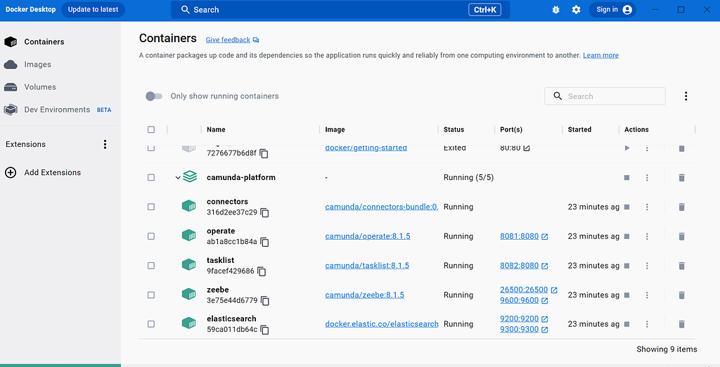Open camunda/operate:8.1.5 image link
Viewport: 720px width, 367px height.
pos(367,236)
